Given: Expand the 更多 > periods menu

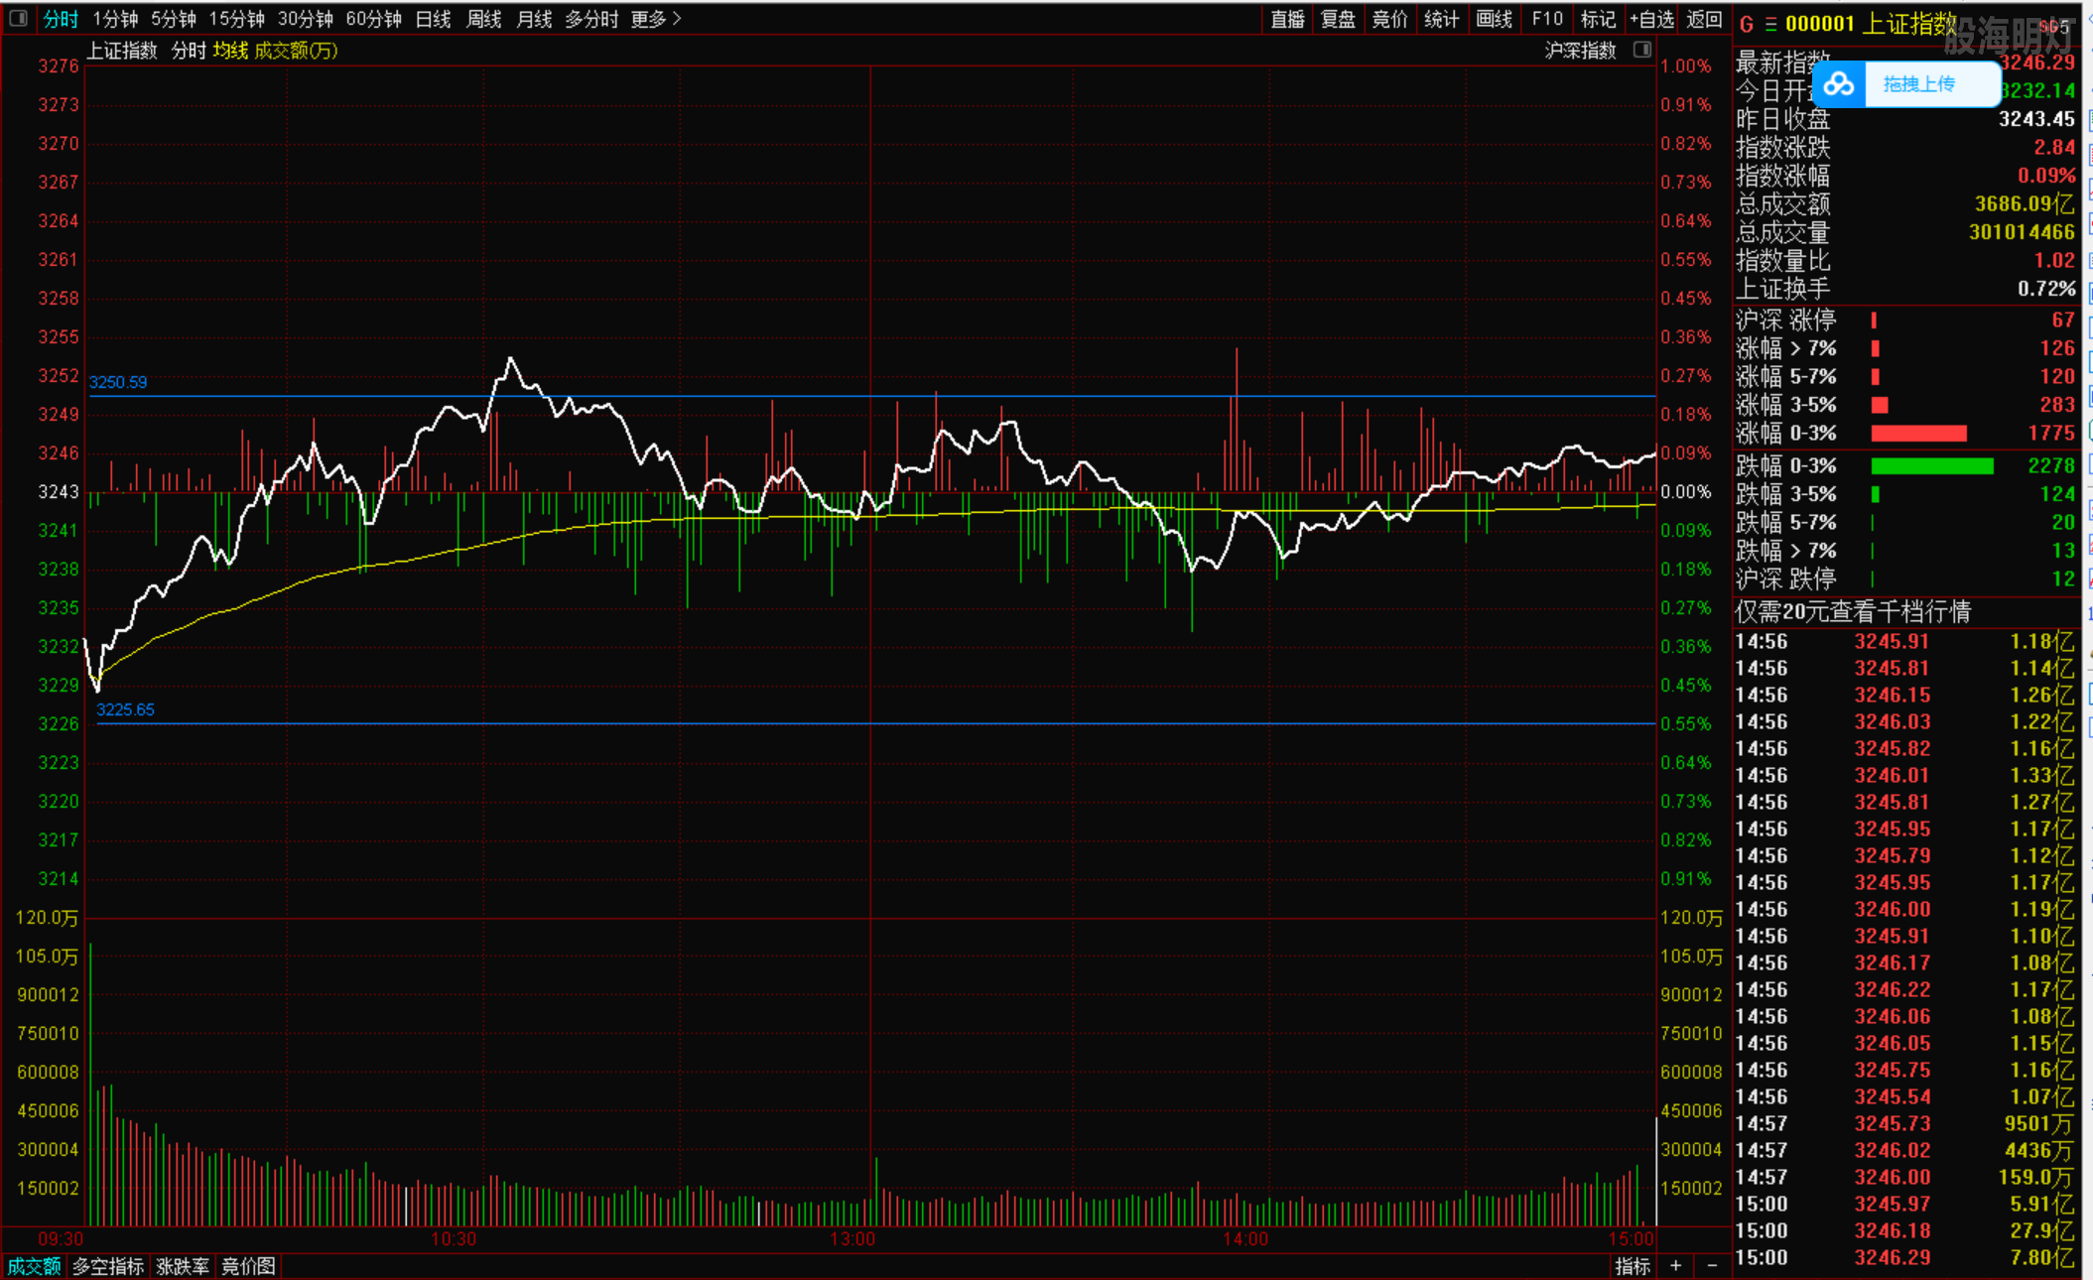Looking at the screenshot, I should pyautogui.click(x=656, y=19).
